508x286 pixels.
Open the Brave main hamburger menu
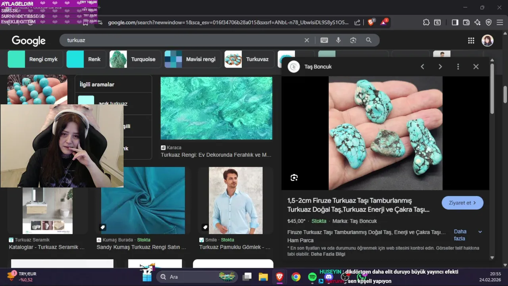pyautogui.click(x=500, y=22)
